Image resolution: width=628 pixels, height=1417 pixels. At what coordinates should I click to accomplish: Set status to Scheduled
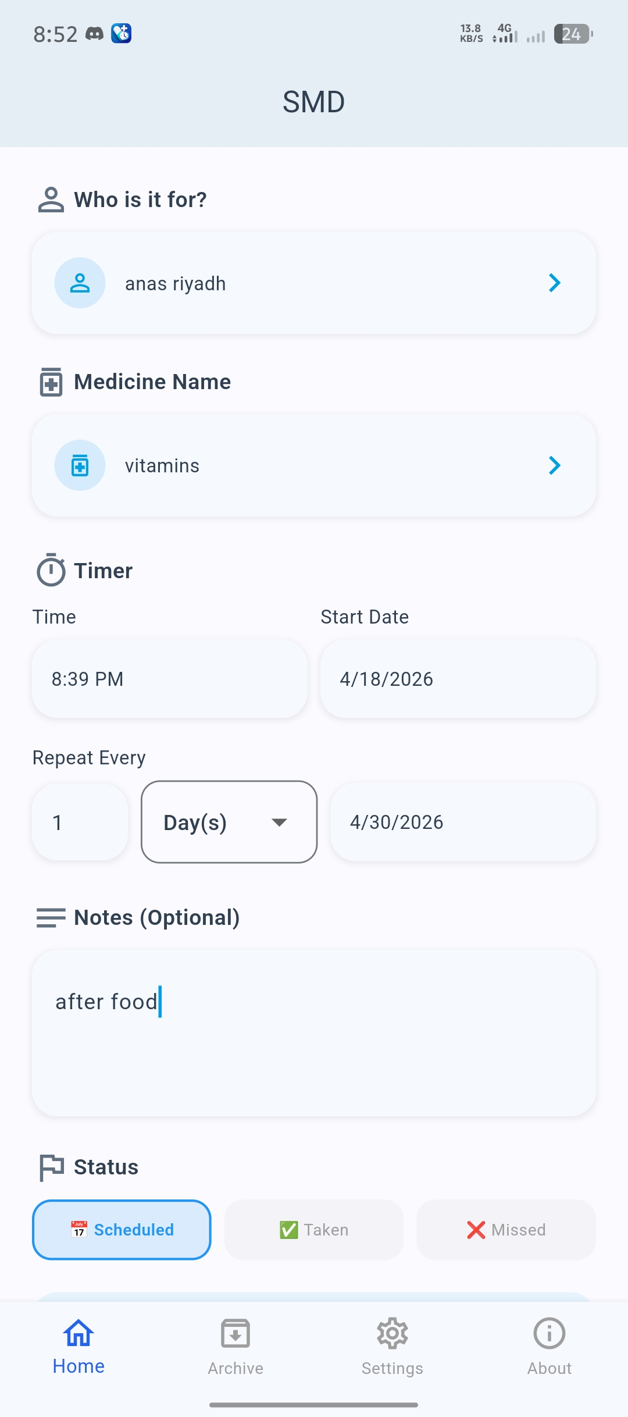(x=122, y=1230)
